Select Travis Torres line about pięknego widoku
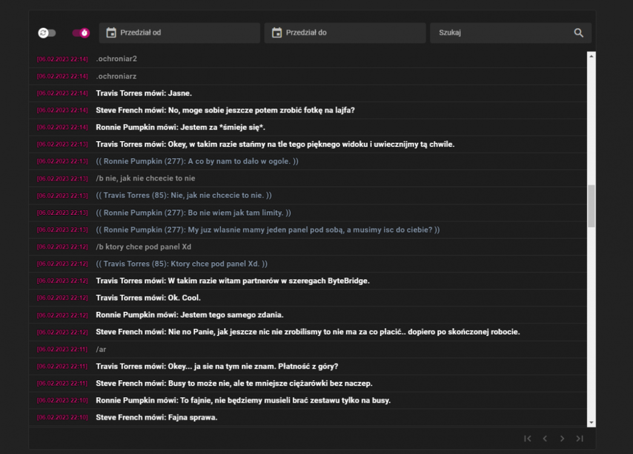The width and height of the screenshot is (633, 454). click(308, 144)
